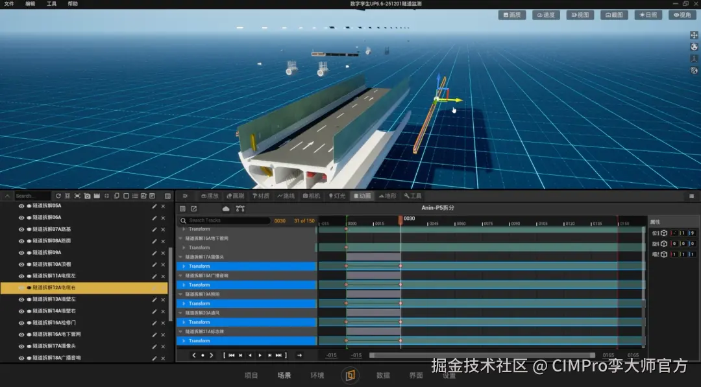Screen dimensions: 701x387
Task: Edit 隧道拆解10A顶棚 with its pencil icon
Action: [154, 264]
